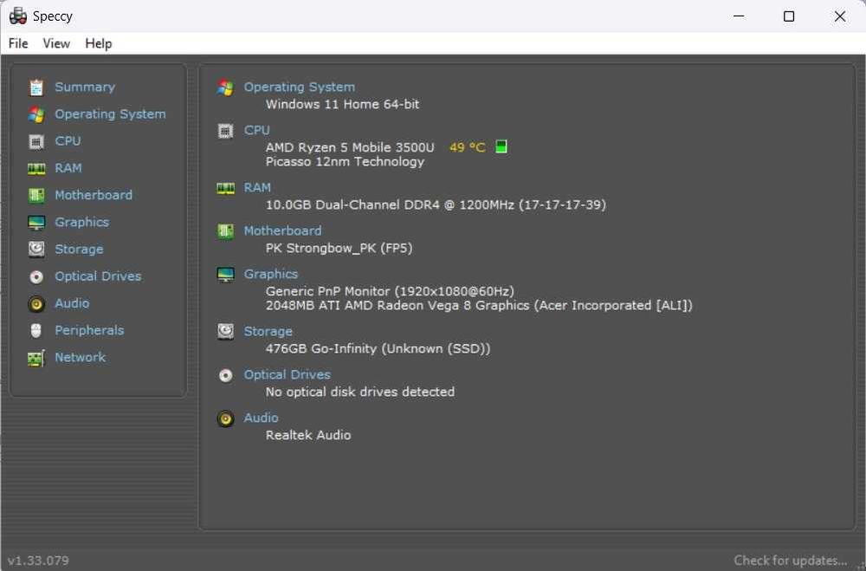Click Optical Drives disc icon in main panel
This screenshot has width=866, height=571.
pos(225,375)
